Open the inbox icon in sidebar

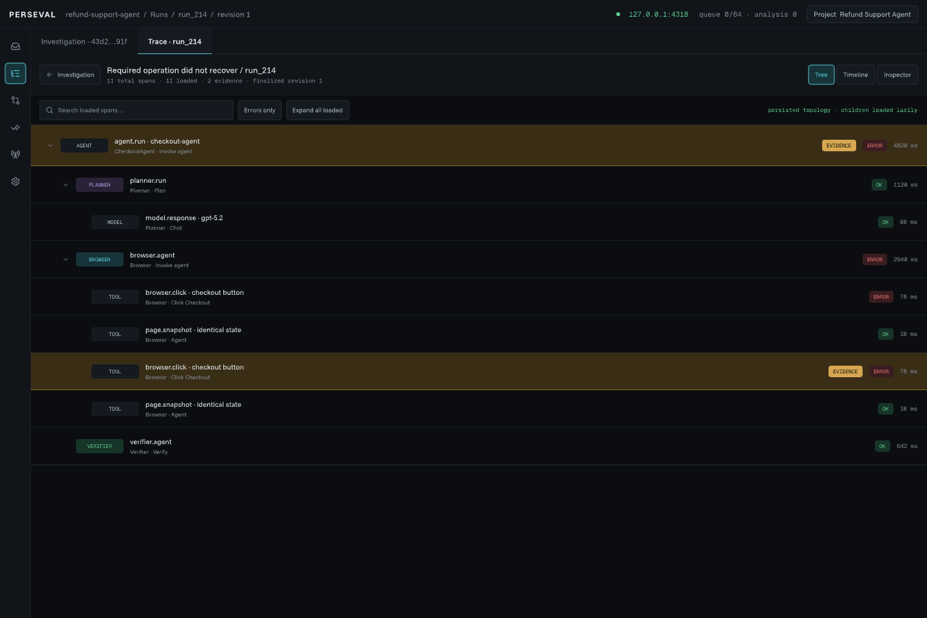pyautogui.click(x=15, y=46)
